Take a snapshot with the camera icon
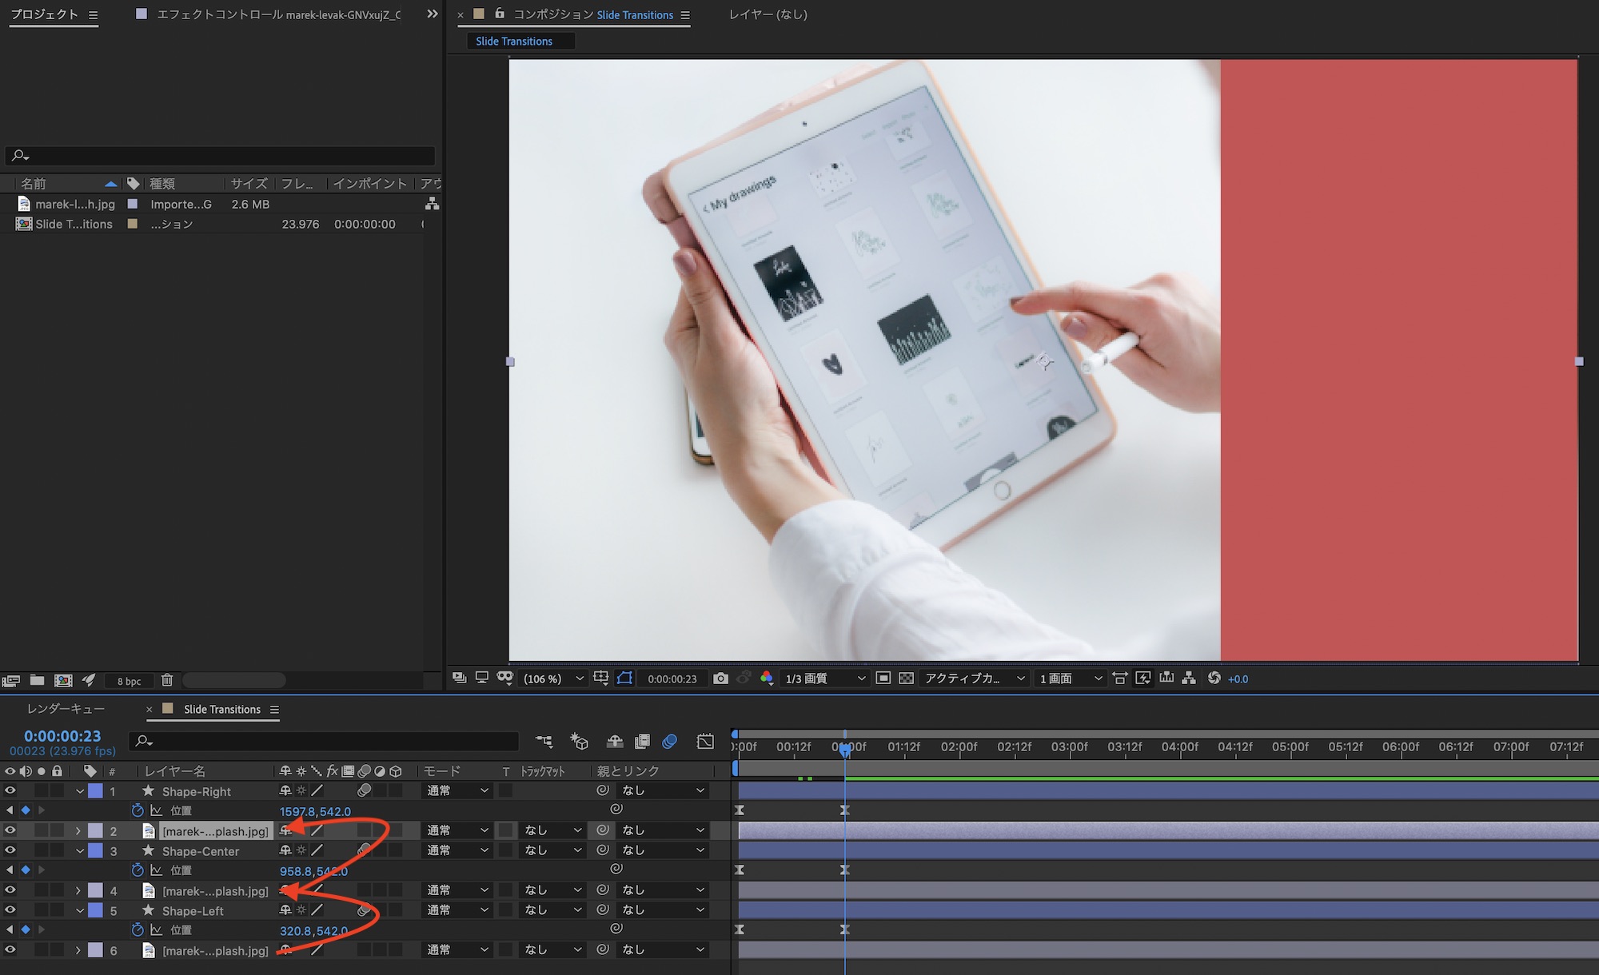Viewport: 1599px width, 975px height. pyautogui.click(x=720, y=679)
